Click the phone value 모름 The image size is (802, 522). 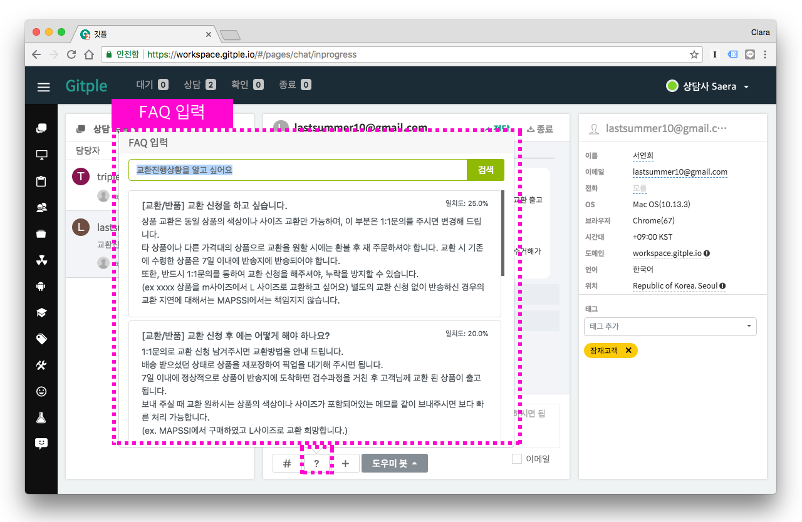639,188
